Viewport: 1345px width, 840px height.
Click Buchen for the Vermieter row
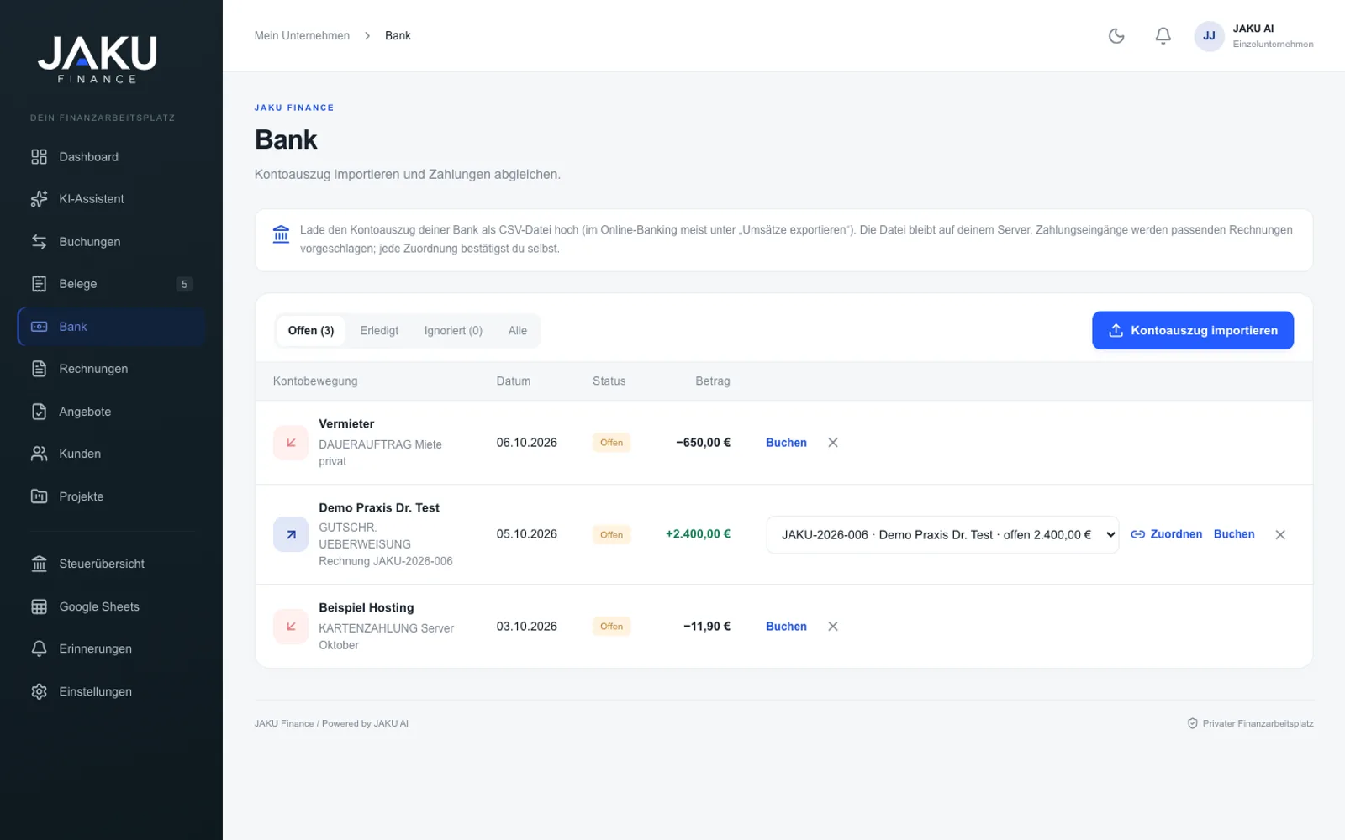click(x=786, y=443)
